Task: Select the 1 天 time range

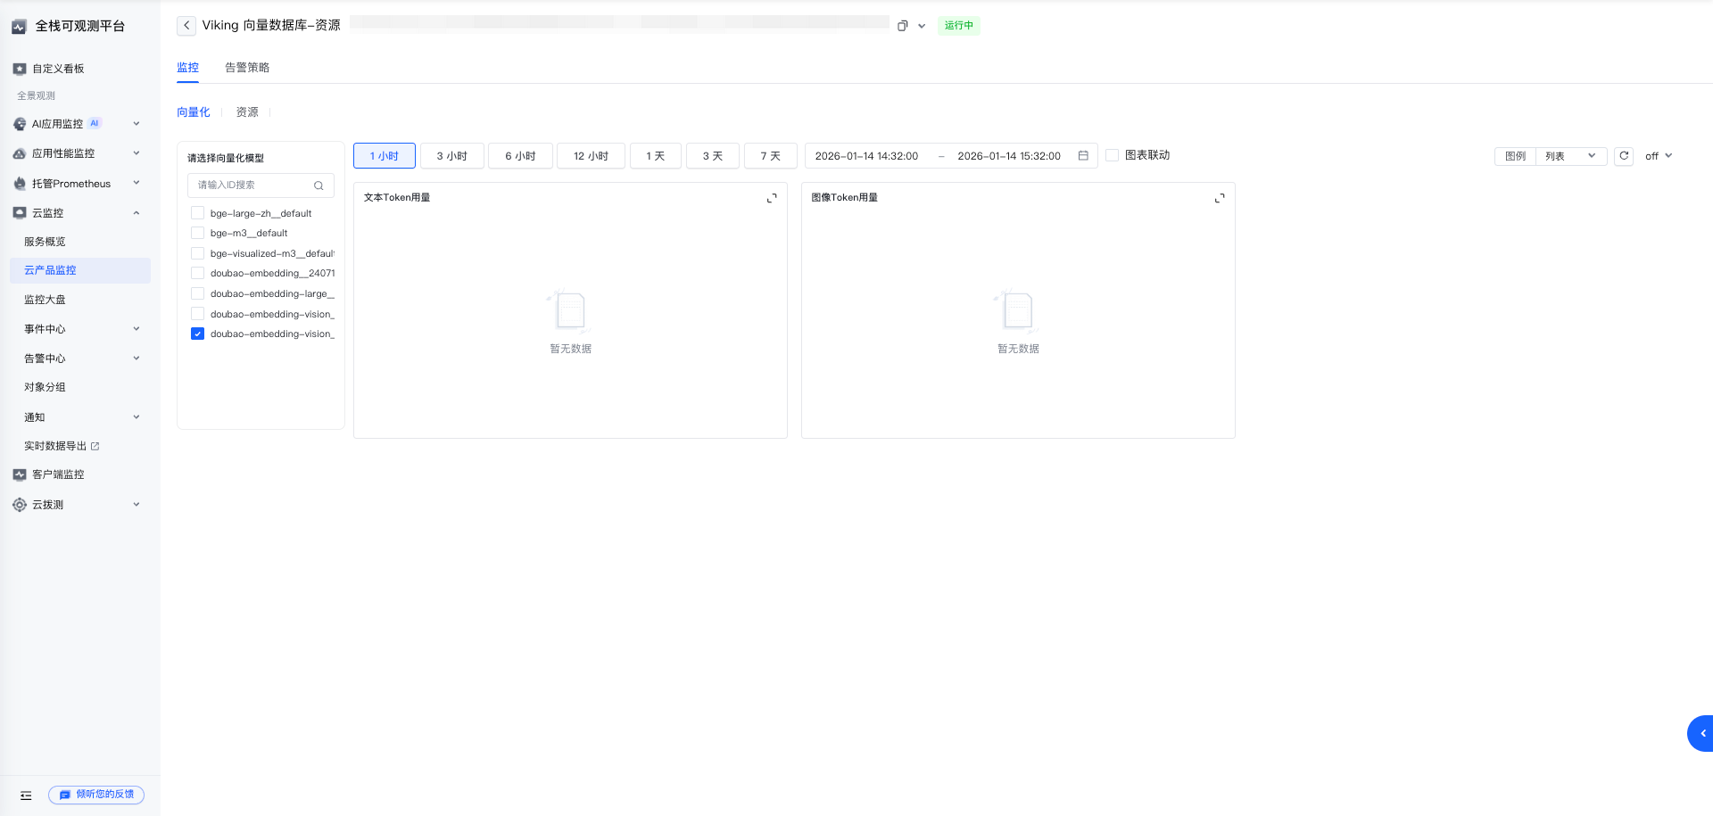Action: (x=656, y=156)
